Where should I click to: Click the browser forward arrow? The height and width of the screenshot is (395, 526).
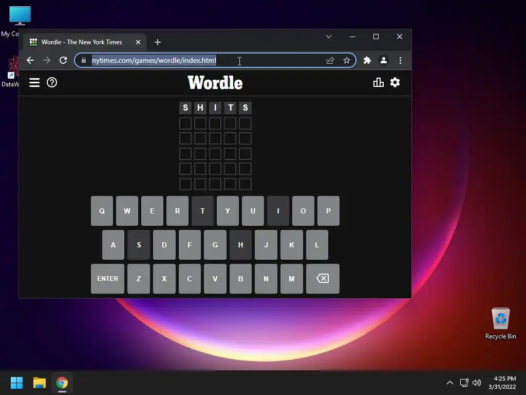click(47, 60)
